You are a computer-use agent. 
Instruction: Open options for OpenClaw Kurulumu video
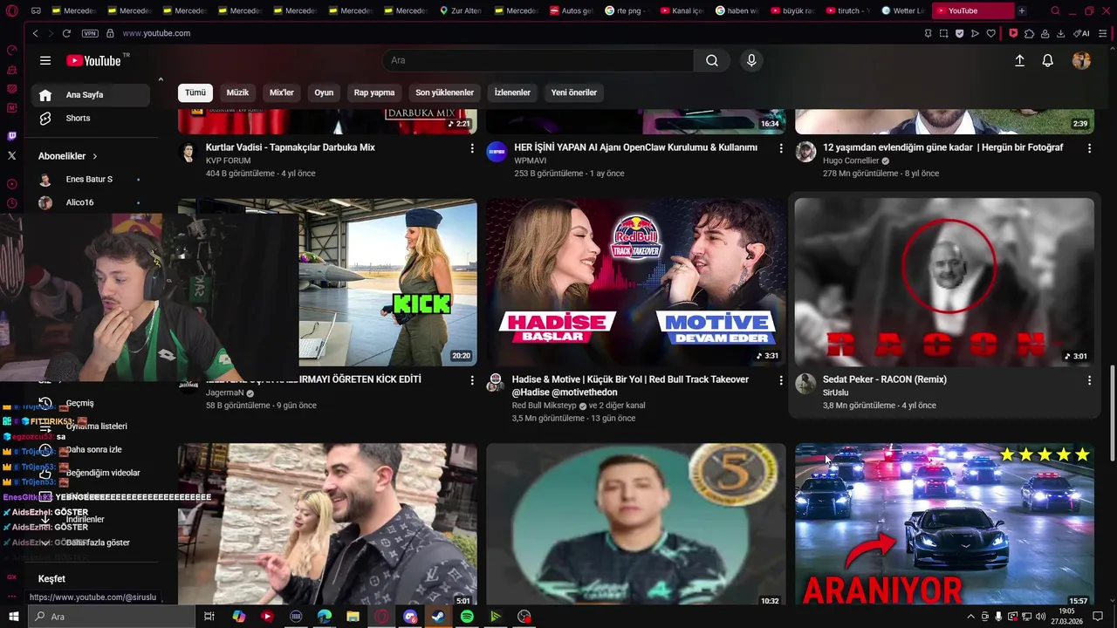[x=780, y=148]
